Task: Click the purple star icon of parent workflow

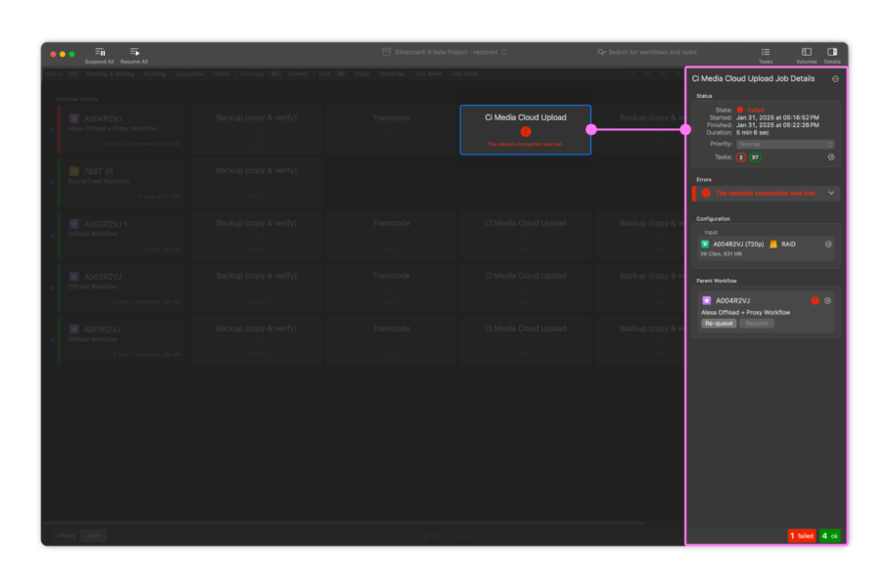Action: pos(707,300)
